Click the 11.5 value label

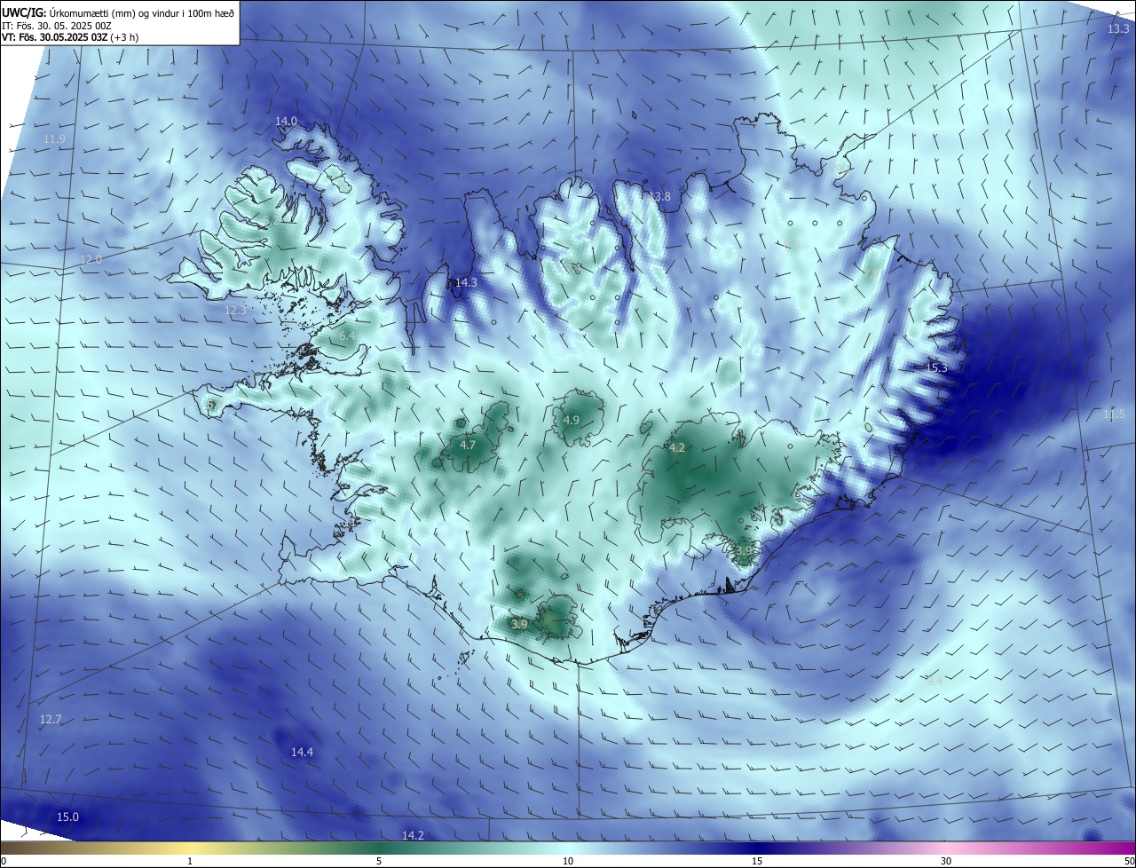(x=1113, y=414)
